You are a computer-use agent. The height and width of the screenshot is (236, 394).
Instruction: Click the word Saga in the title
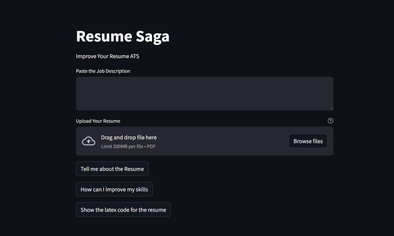152,37
